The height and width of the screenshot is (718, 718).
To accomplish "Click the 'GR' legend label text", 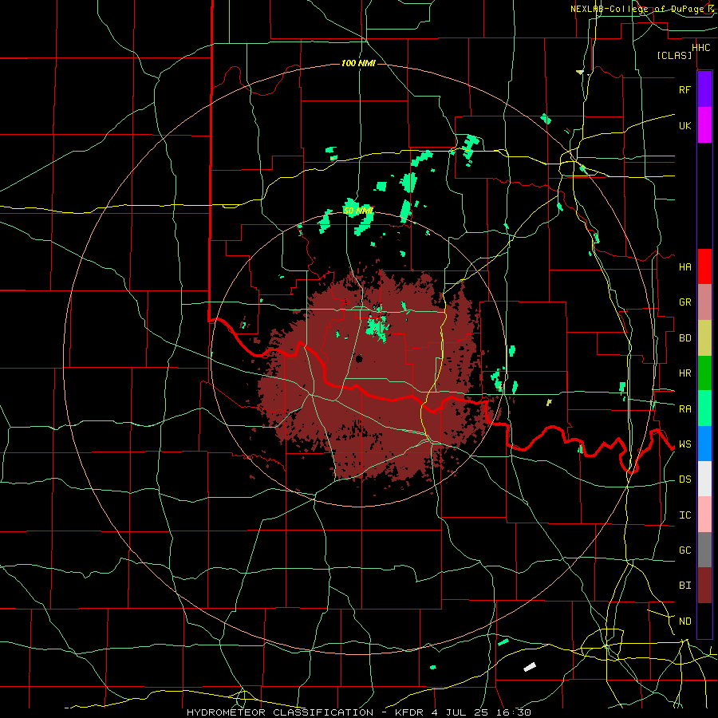I will (x=684, y=302).
